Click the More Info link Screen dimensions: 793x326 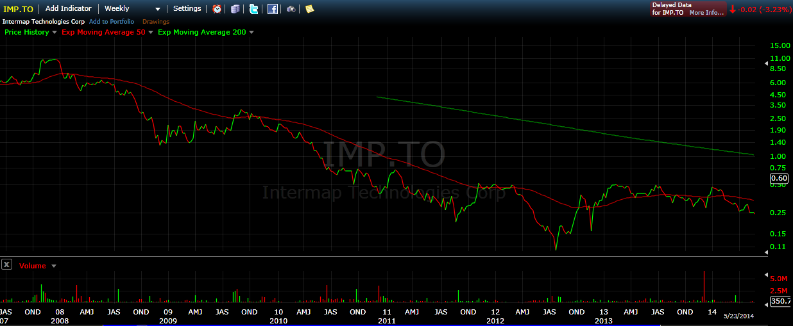706,13
